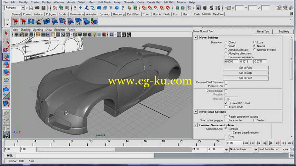Toggle use all lights bulb icon
Viewport: 296px width, 166px height.
94,35
